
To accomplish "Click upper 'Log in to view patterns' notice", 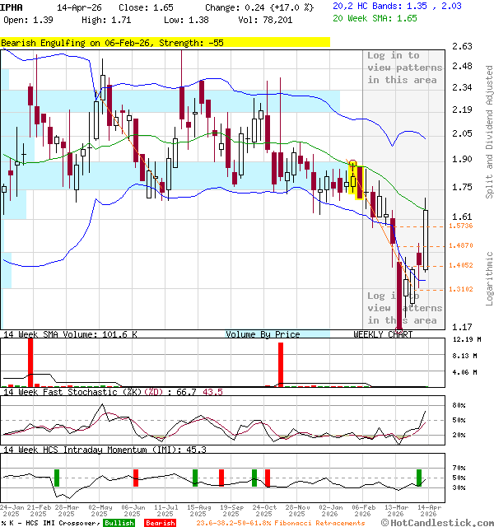I will pos(404,68).
